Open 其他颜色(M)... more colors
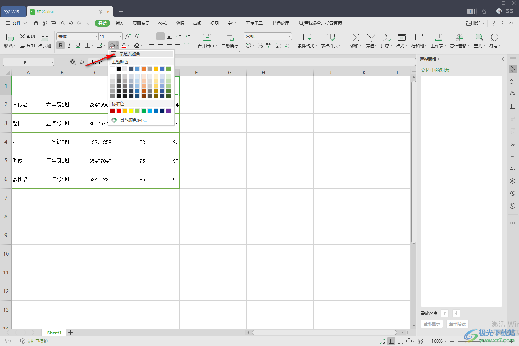519x346 pixels. [141, 120]
